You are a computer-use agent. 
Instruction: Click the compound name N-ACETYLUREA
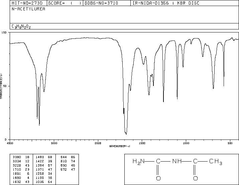(28, 9)
